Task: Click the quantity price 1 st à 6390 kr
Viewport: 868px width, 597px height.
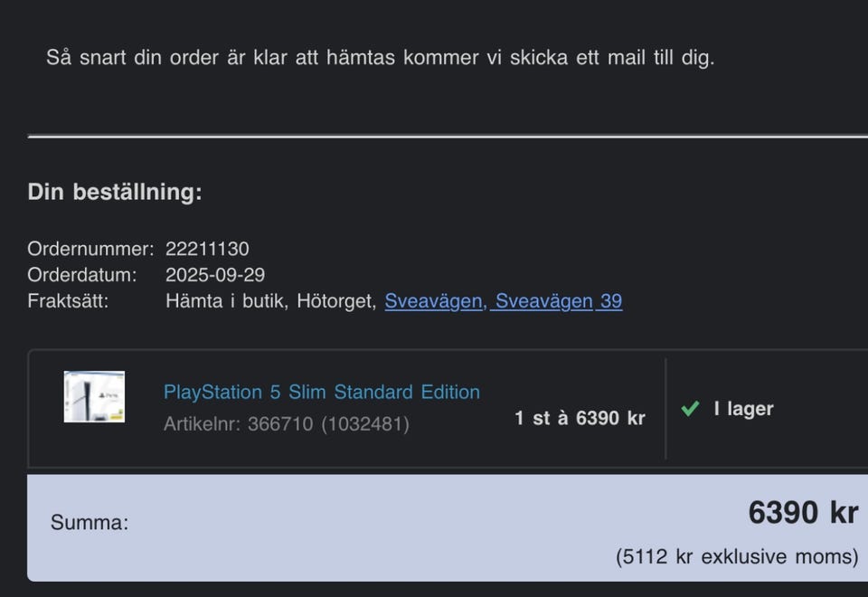Action: [x=580, y=418]
